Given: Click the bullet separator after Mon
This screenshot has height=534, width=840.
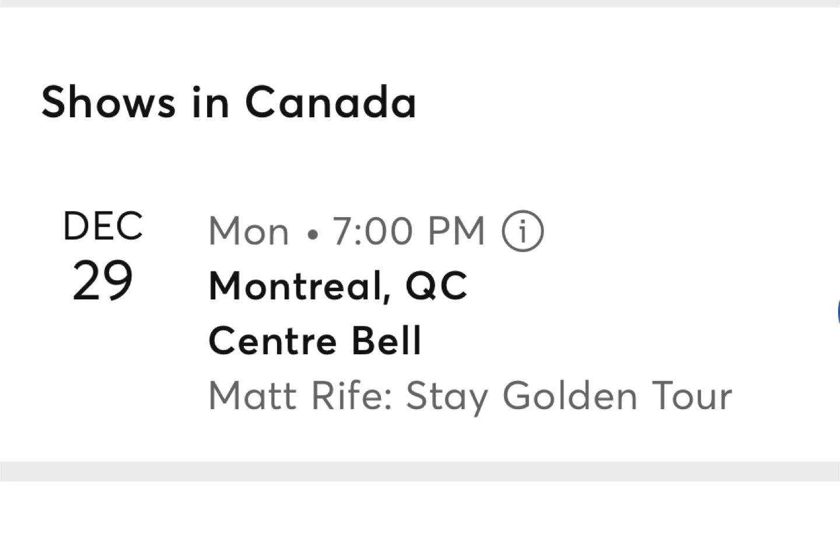Looking at the screenshot, I should 313,235.
